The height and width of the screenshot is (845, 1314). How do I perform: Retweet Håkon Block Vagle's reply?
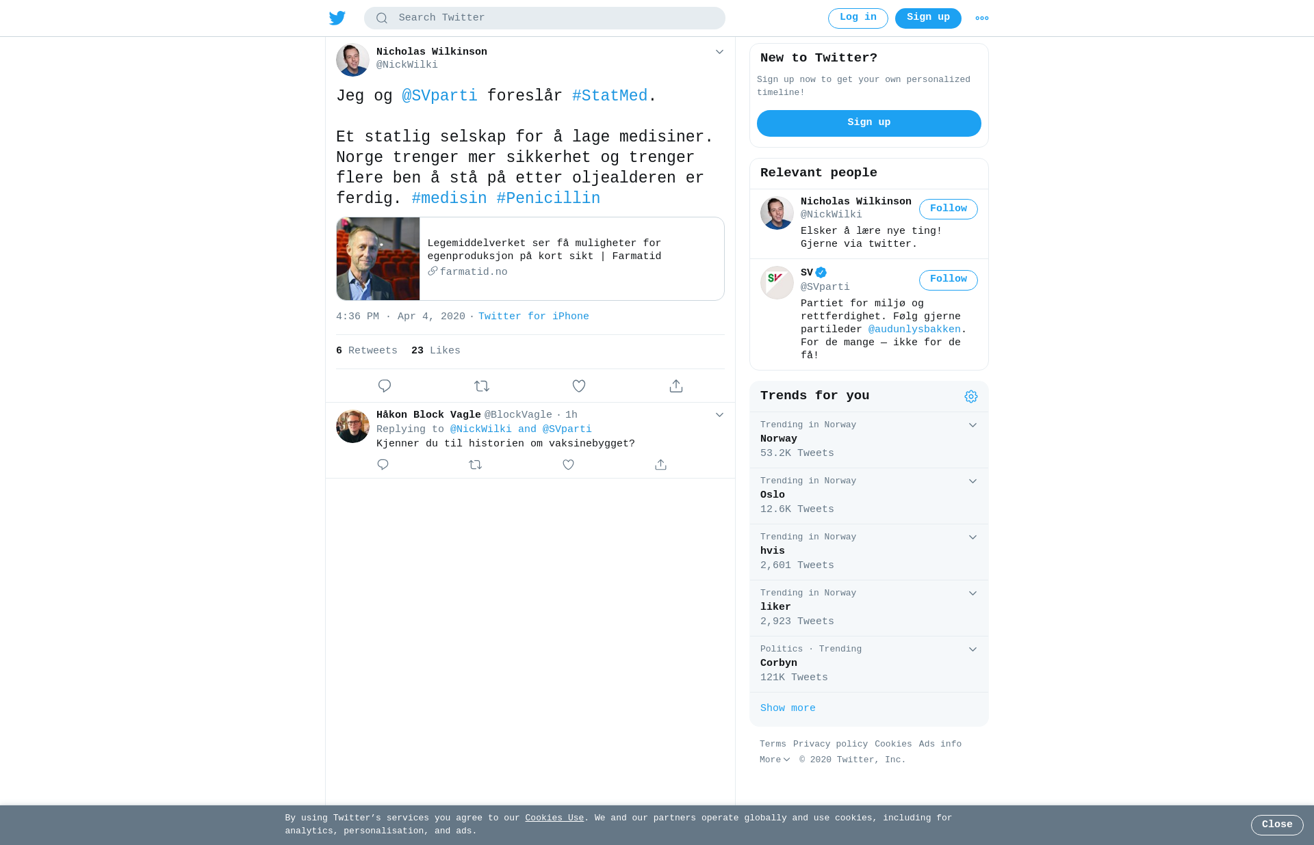pyautogui.click(x=476, y=465)
